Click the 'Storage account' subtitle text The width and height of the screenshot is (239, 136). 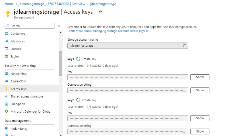pos(24,18)
